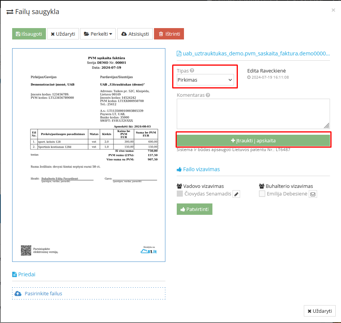Click inside the Komentaras text field
This screenshot has height=323, width=341.
253,113
